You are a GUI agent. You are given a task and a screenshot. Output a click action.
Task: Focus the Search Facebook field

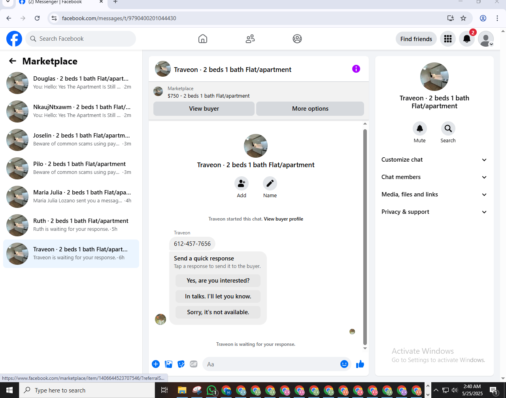click(x=81, y=39)
